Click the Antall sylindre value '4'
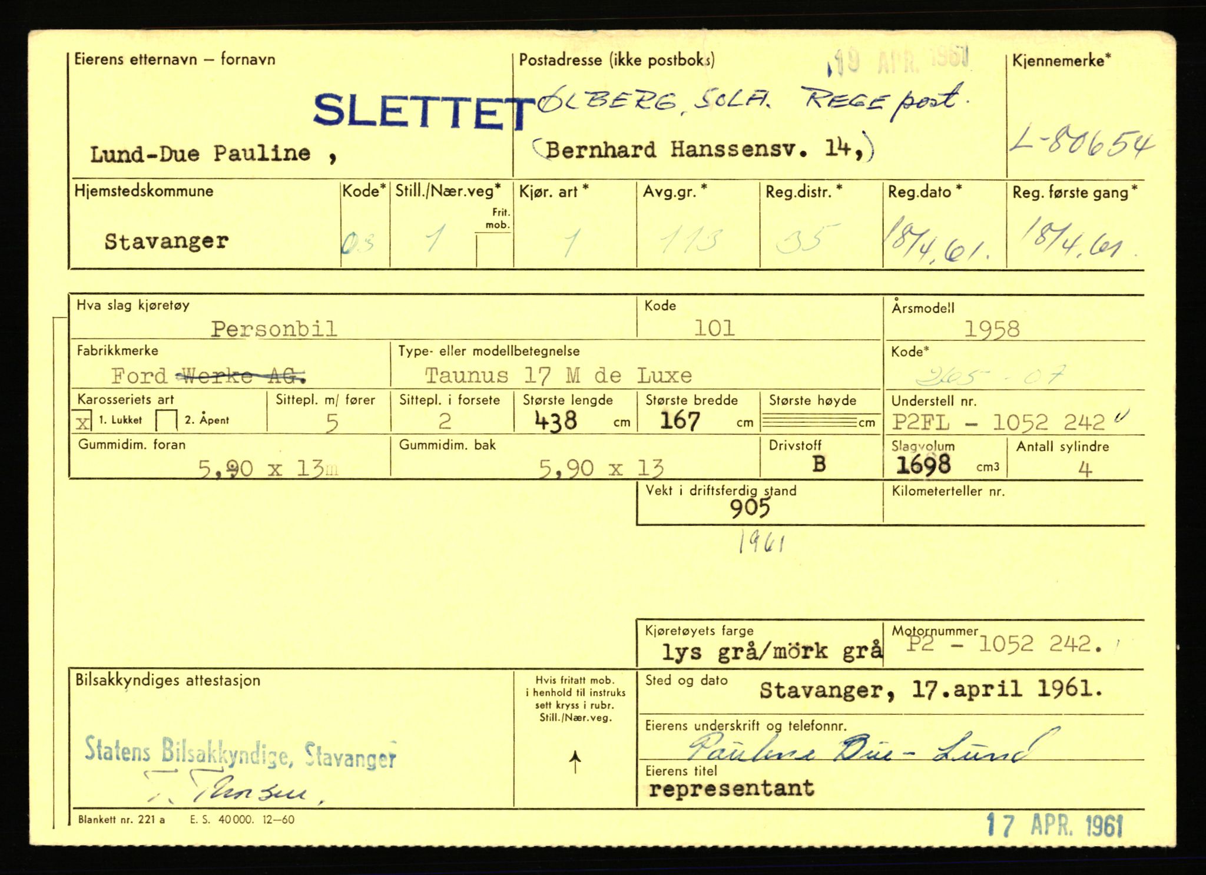1206x875 pixels. pyautogui.click(x=1085, y=469)
